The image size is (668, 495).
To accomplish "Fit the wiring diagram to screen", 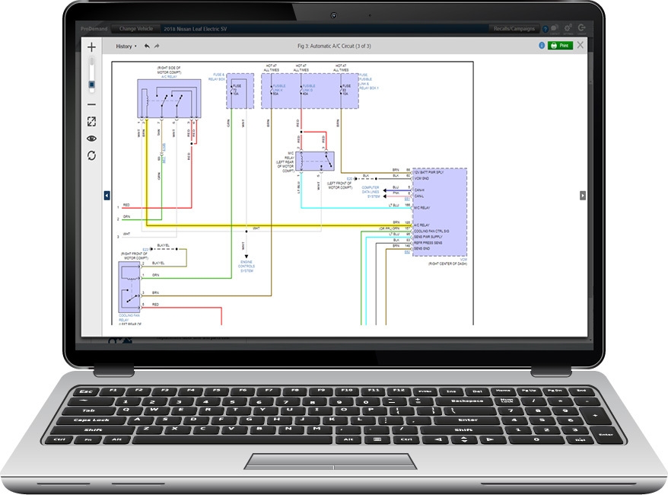I will (91, 122).
